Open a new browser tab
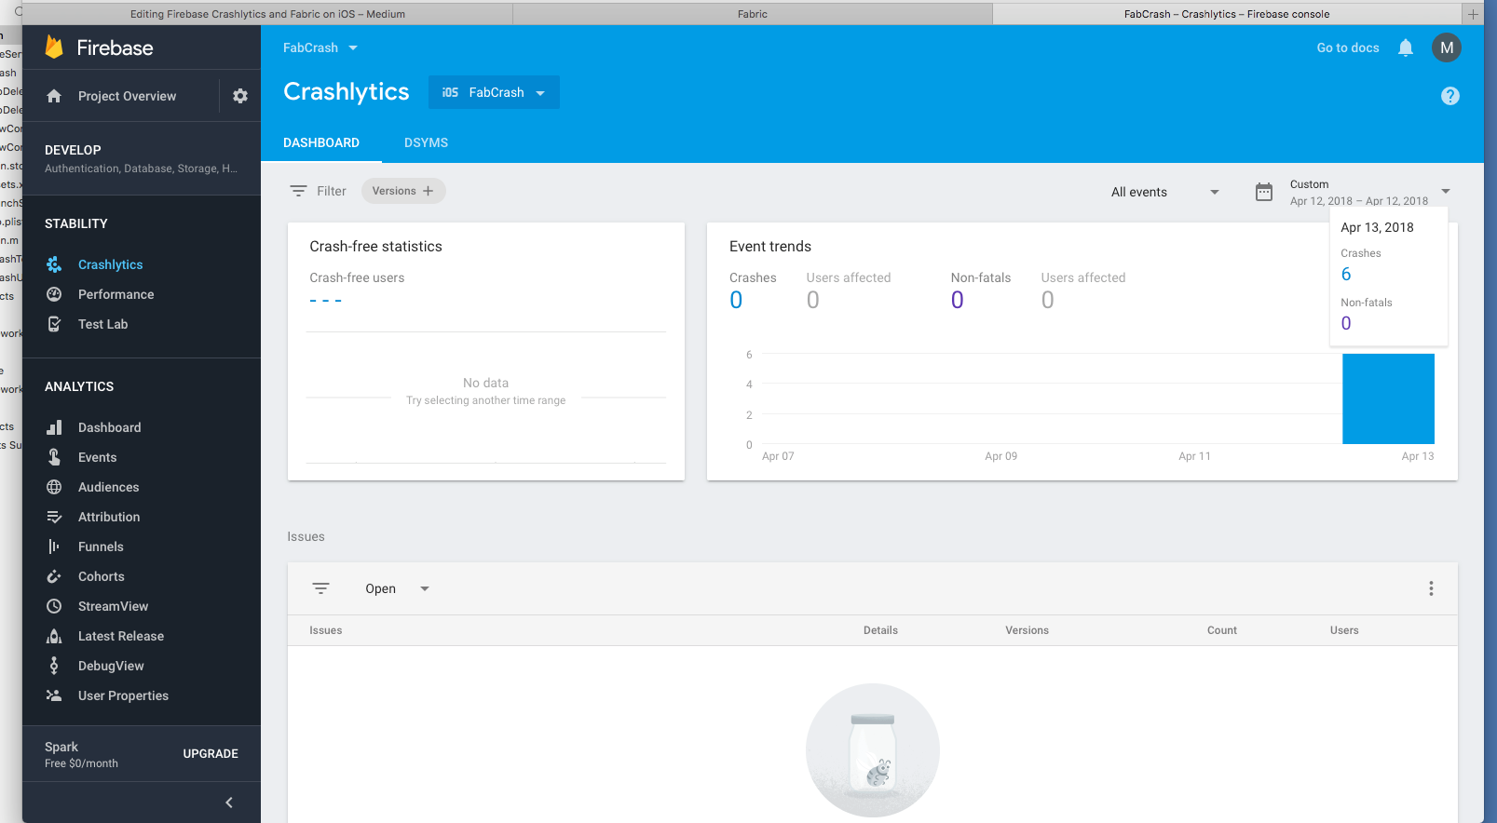1497x823 pixels. pyautogui.click(x=1473, y=14)
